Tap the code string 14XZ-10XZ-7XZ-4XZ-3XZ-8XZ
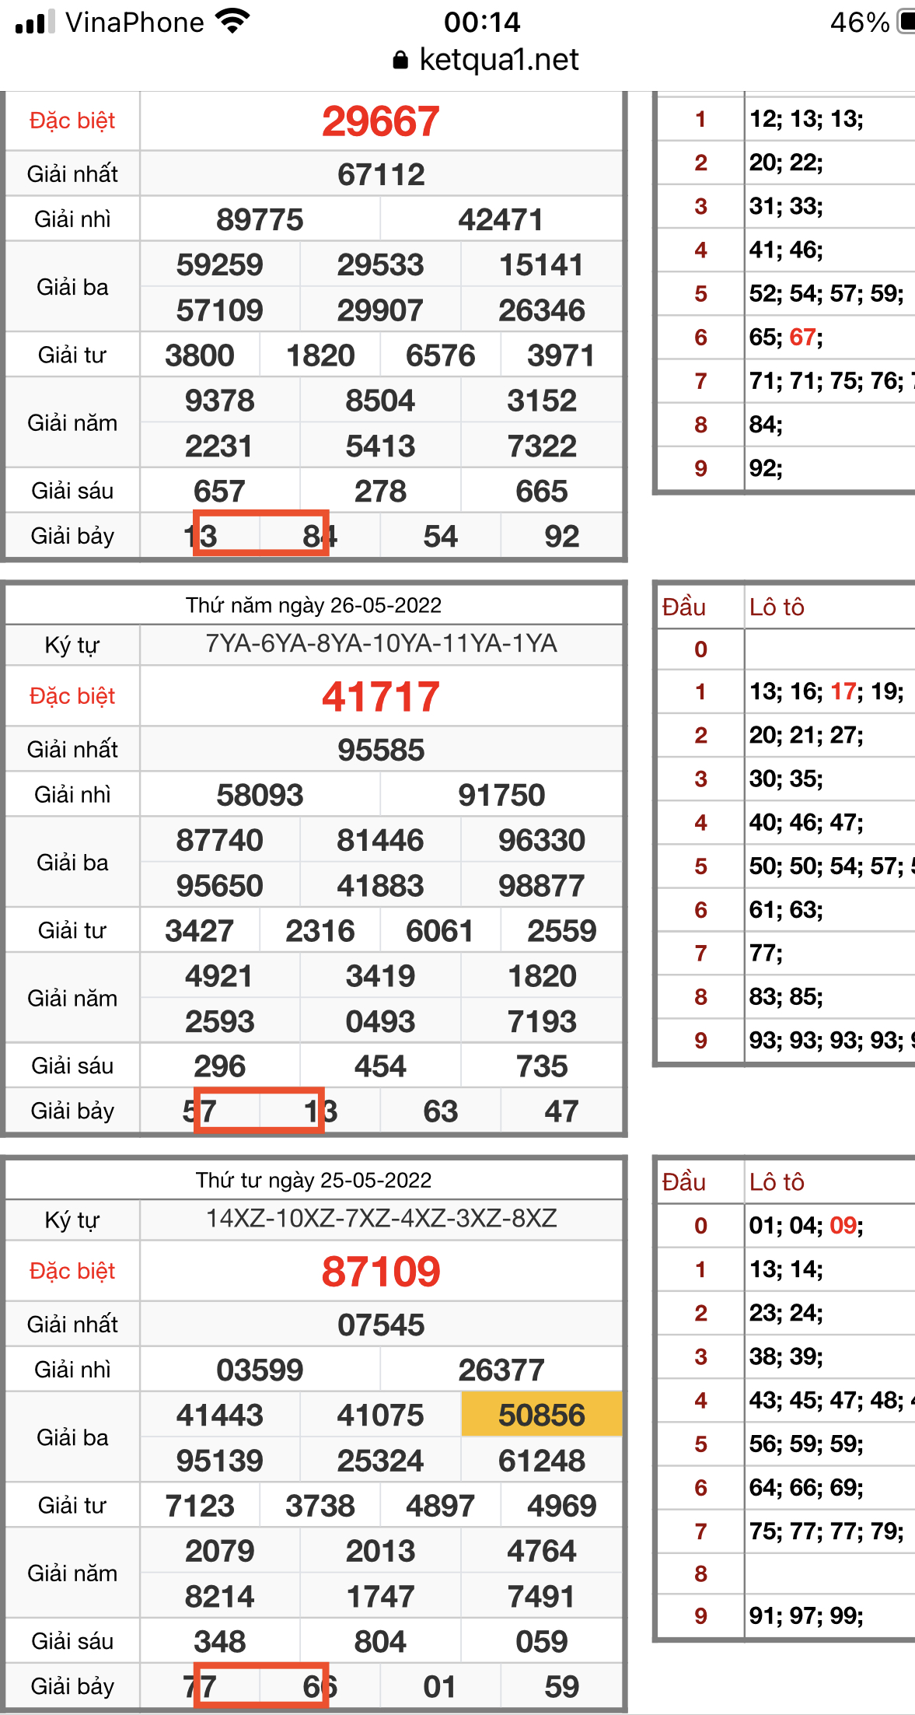This screenshot has height=1715, width=915. tap(381, 1218)
